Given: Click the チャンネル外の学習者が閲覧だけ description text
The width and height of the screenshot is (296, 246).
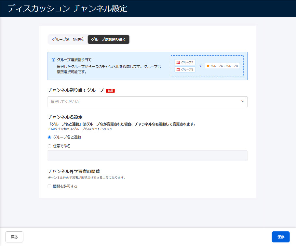Looking at the screenshot, I should (x=87, y=178).
